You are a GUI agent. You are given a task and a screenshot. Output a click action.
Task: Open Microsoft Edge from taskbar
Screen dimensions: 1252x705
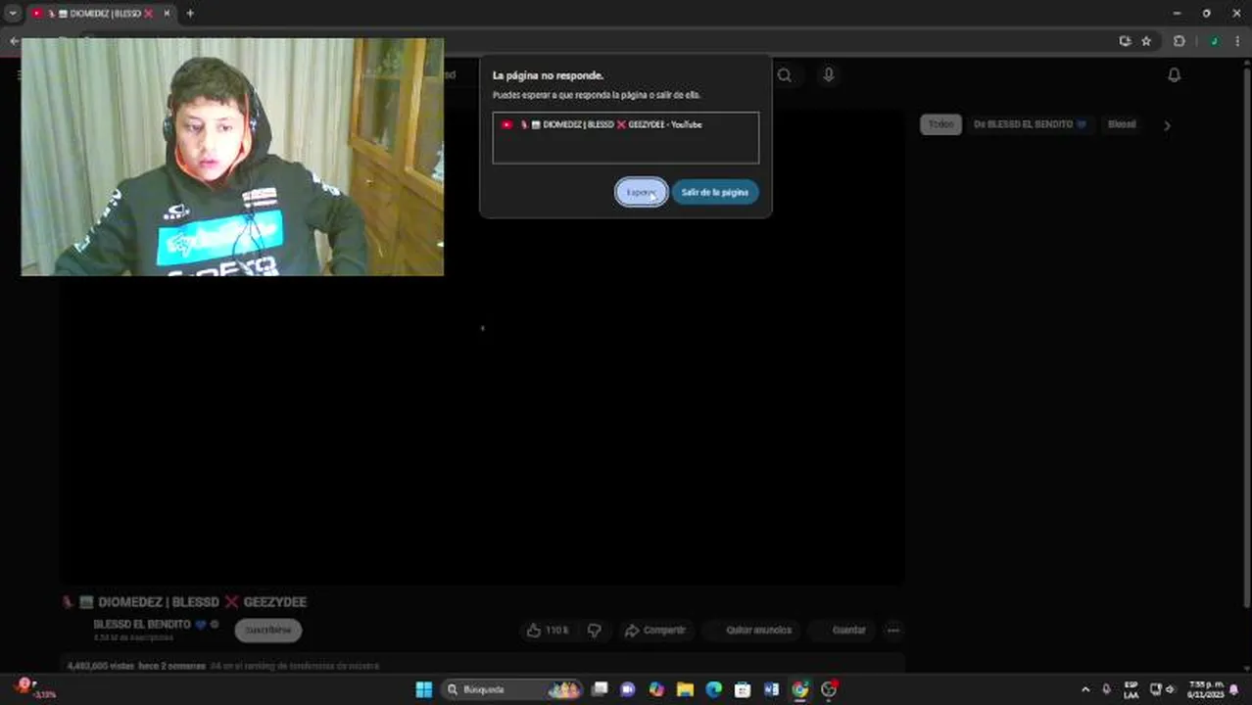[713, 689]
